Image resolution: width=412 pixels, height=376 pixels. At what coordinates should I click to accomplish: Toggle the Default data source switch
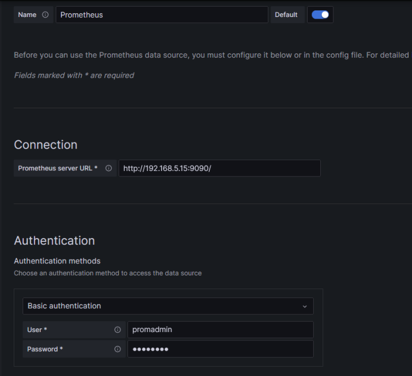tap(320, 15)
